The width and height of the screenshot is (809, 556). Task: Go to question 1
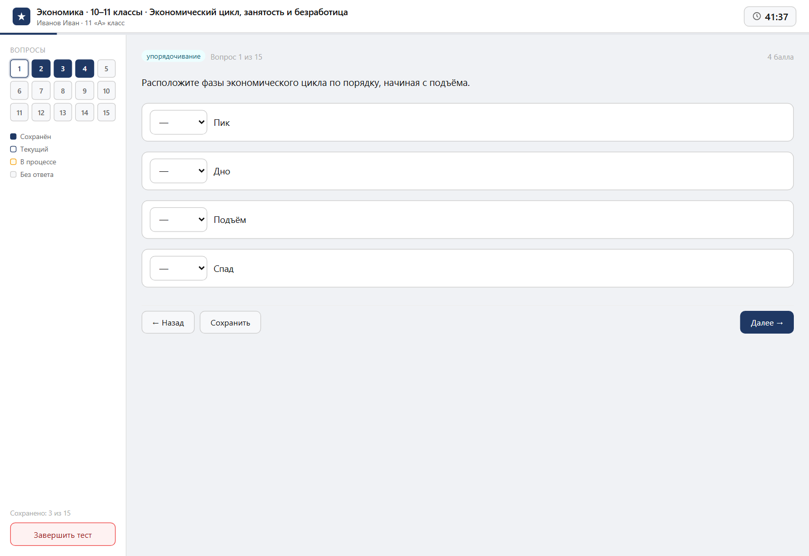click(19, 69)
